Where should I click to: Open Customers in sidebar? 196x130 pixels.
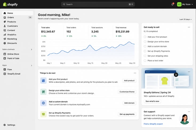(18, 26)
